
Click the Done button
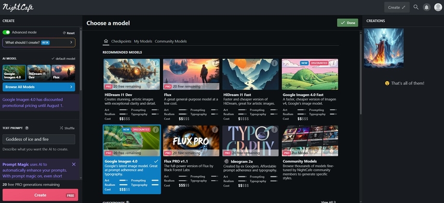[x=347, y=23]
